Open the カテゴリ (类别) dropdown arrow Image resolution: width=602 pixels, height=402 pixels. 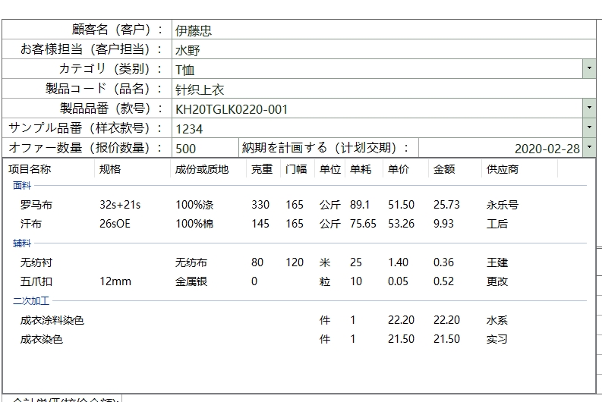pyautogui.click(x=589, y=69)
